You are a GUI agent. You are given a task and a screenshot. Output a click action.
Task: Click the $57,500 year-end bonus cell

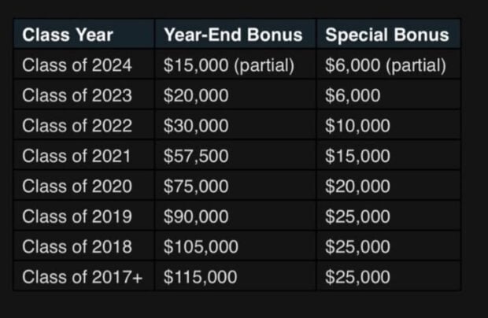(197, 157)
